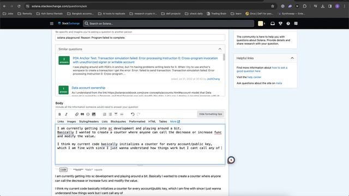Show the Preformatted formatting tips tab
Screen dimensions: 349x196
point(137,121)
